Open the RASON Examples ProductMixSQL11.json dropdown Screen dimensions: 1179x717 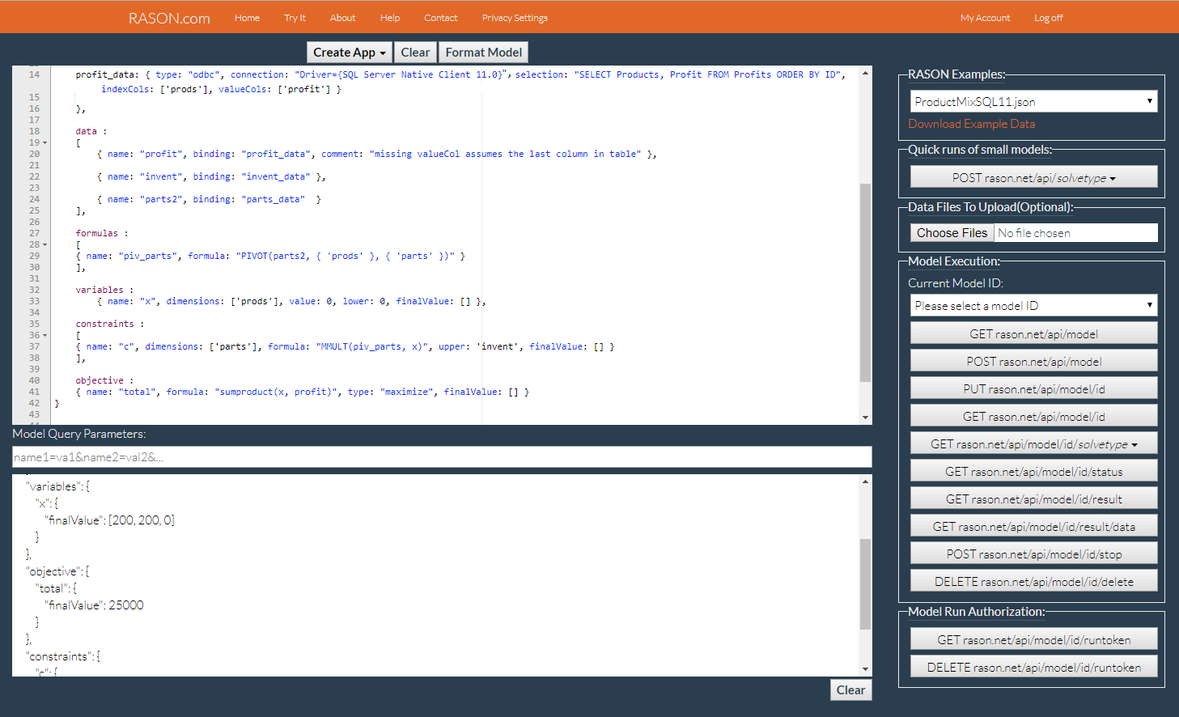(1033, 102)
